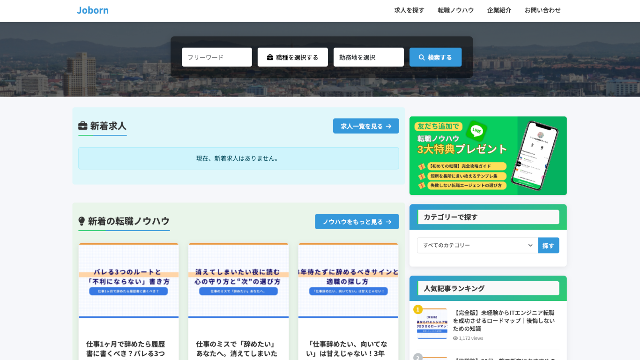Focus the フリーワード keyword input field

[217, 57]
